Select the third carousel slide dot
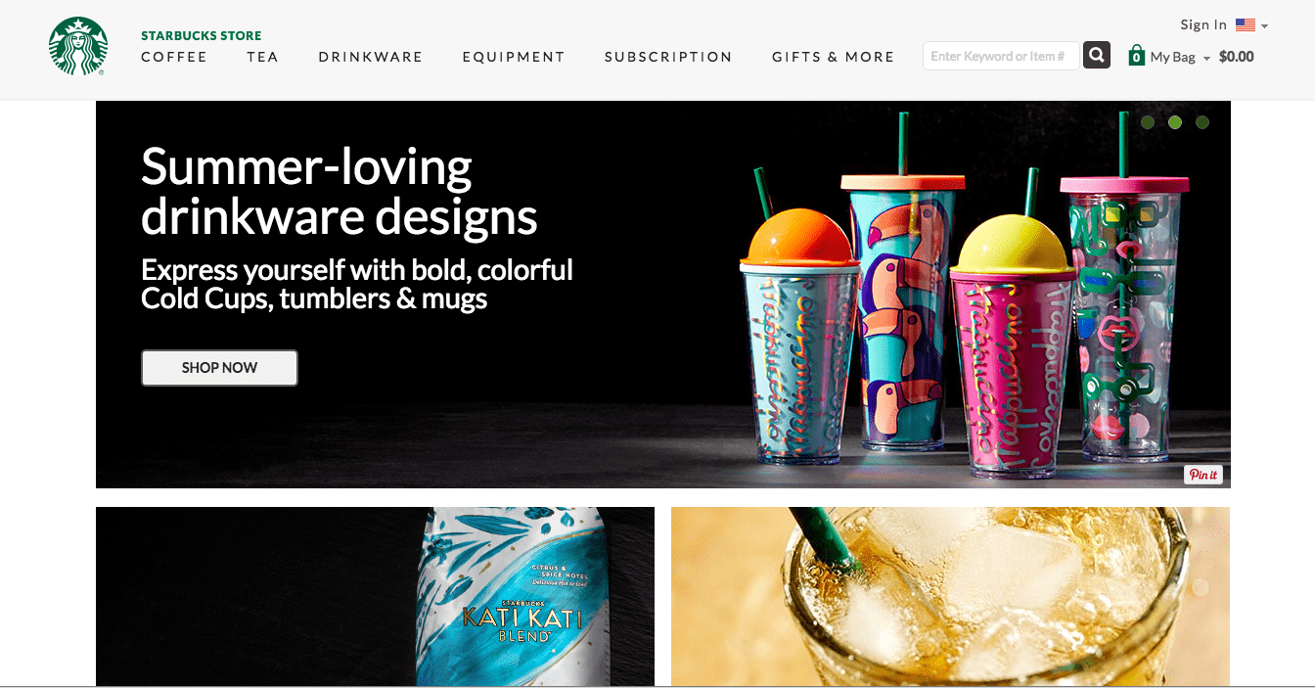 (1202, 122)
